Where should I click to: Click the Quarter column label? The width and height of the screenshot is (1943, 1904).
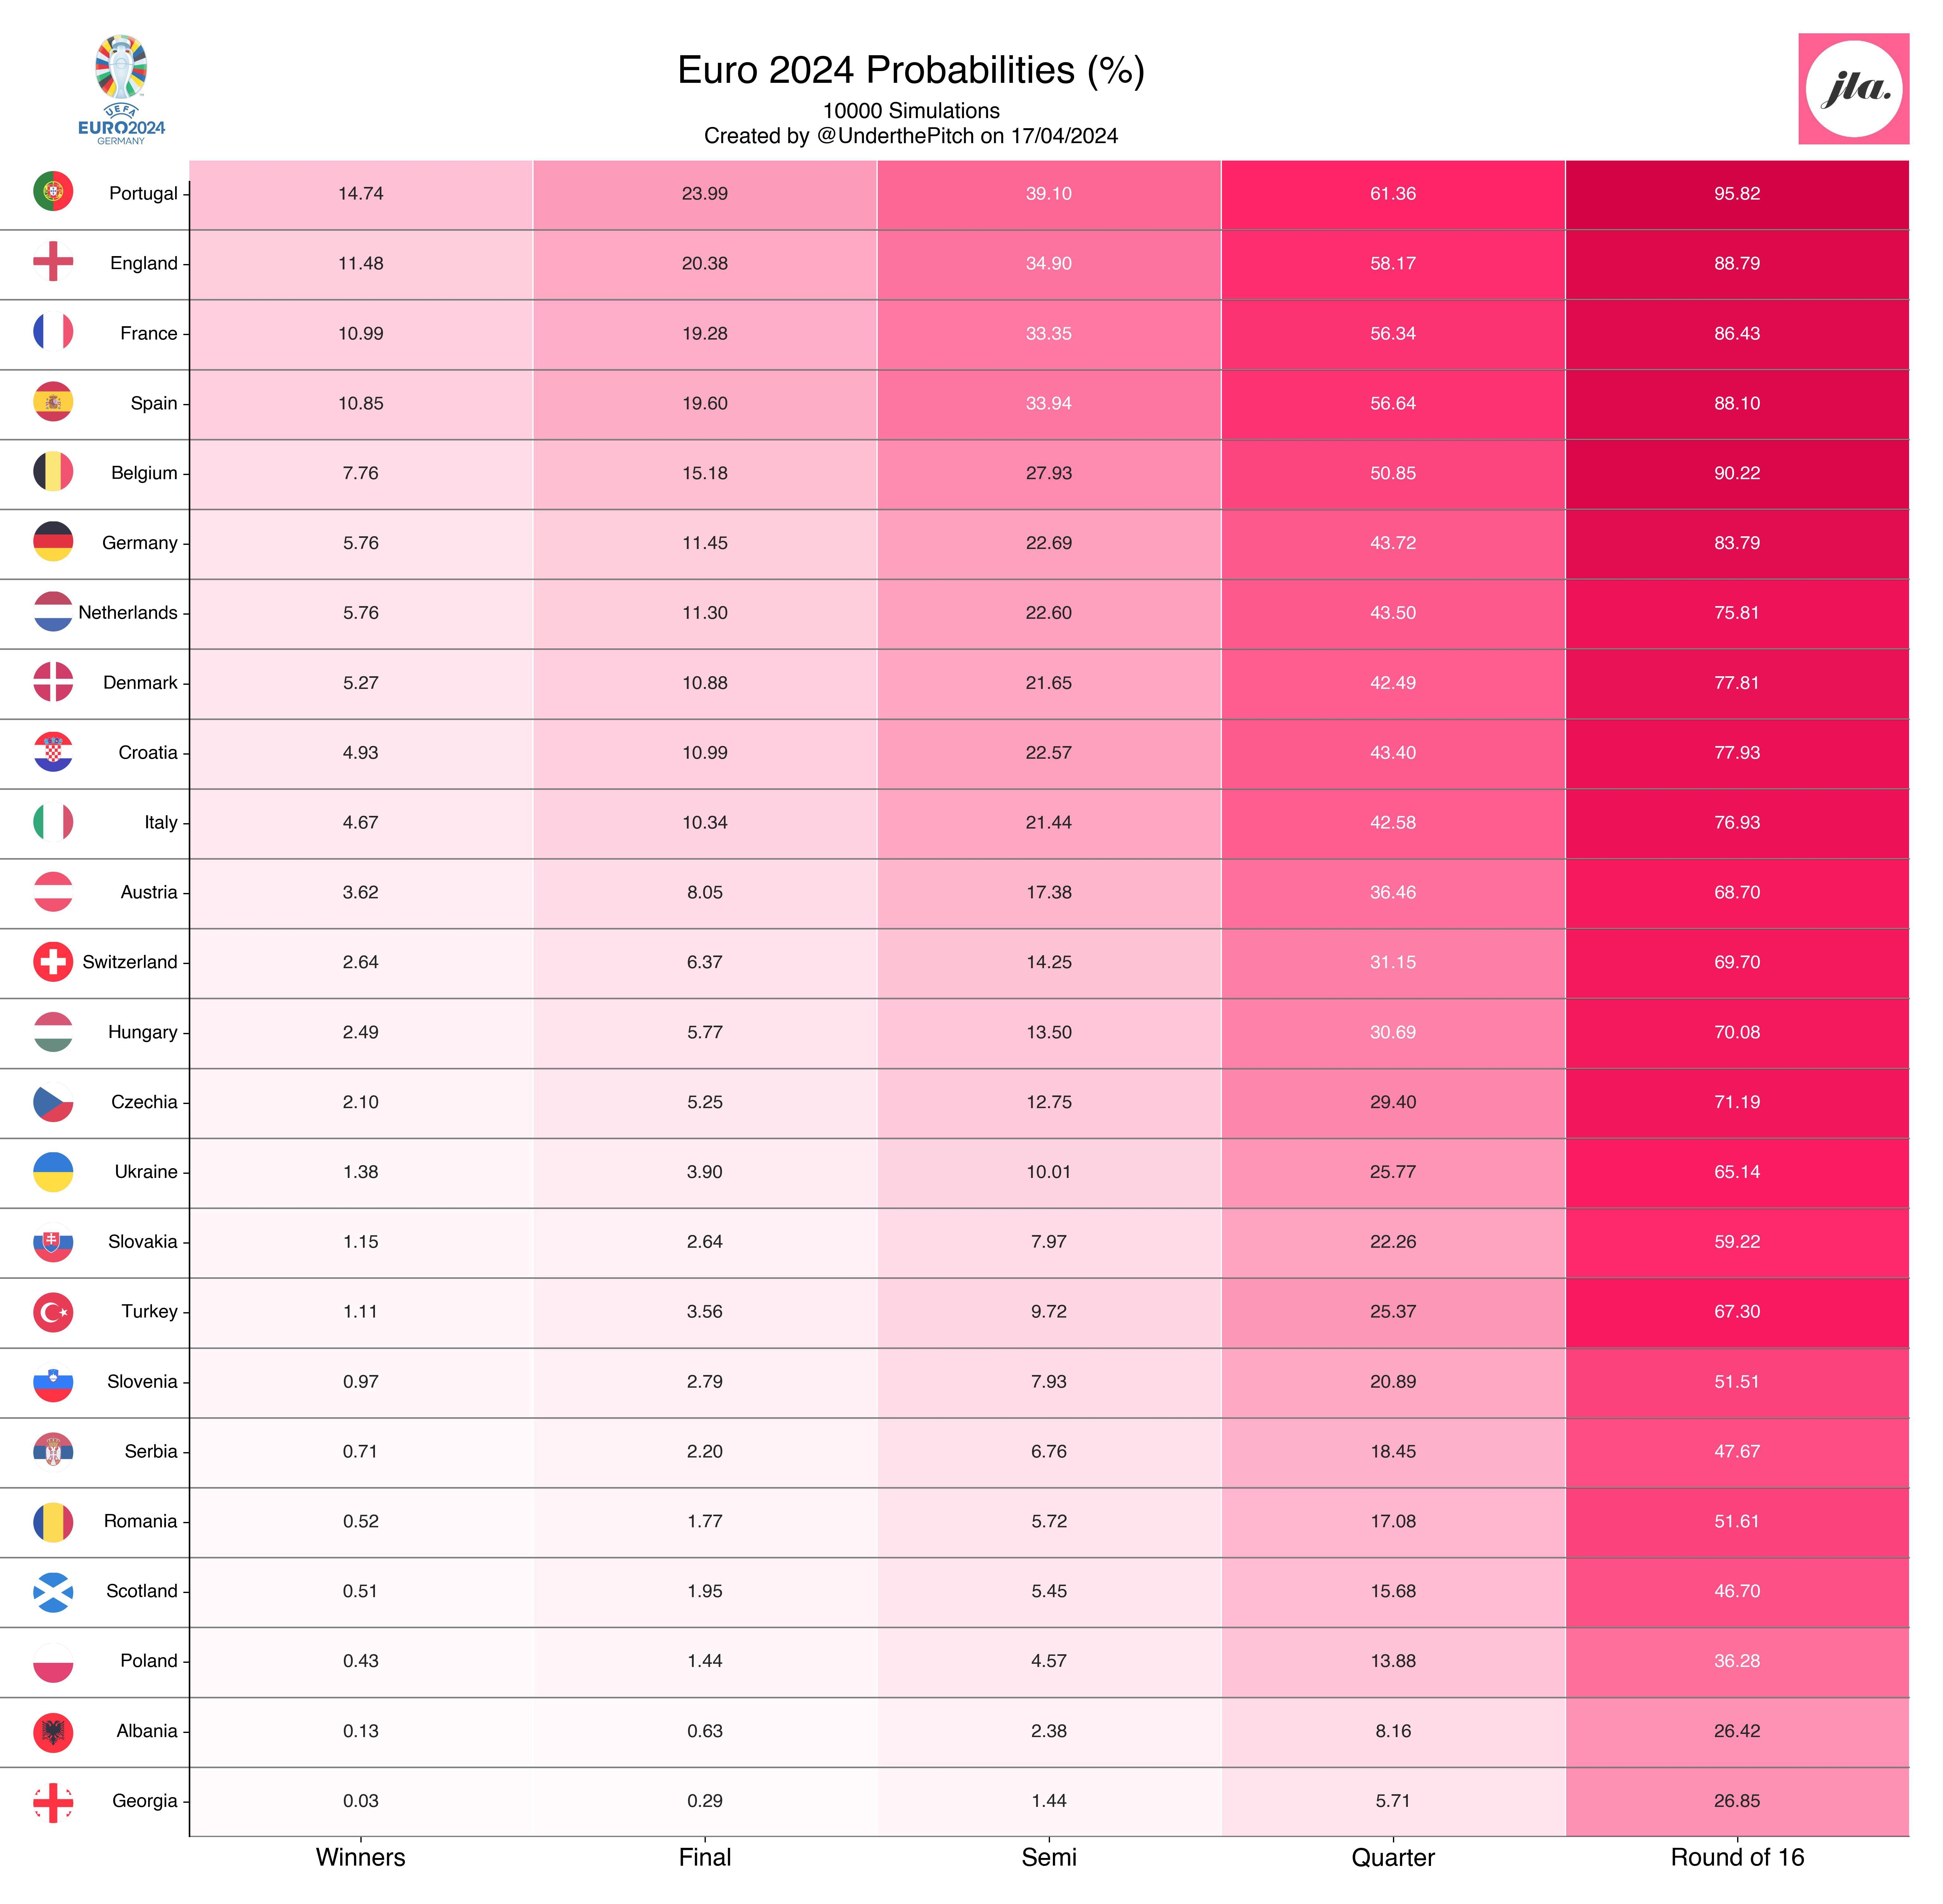point(1393,1857)
